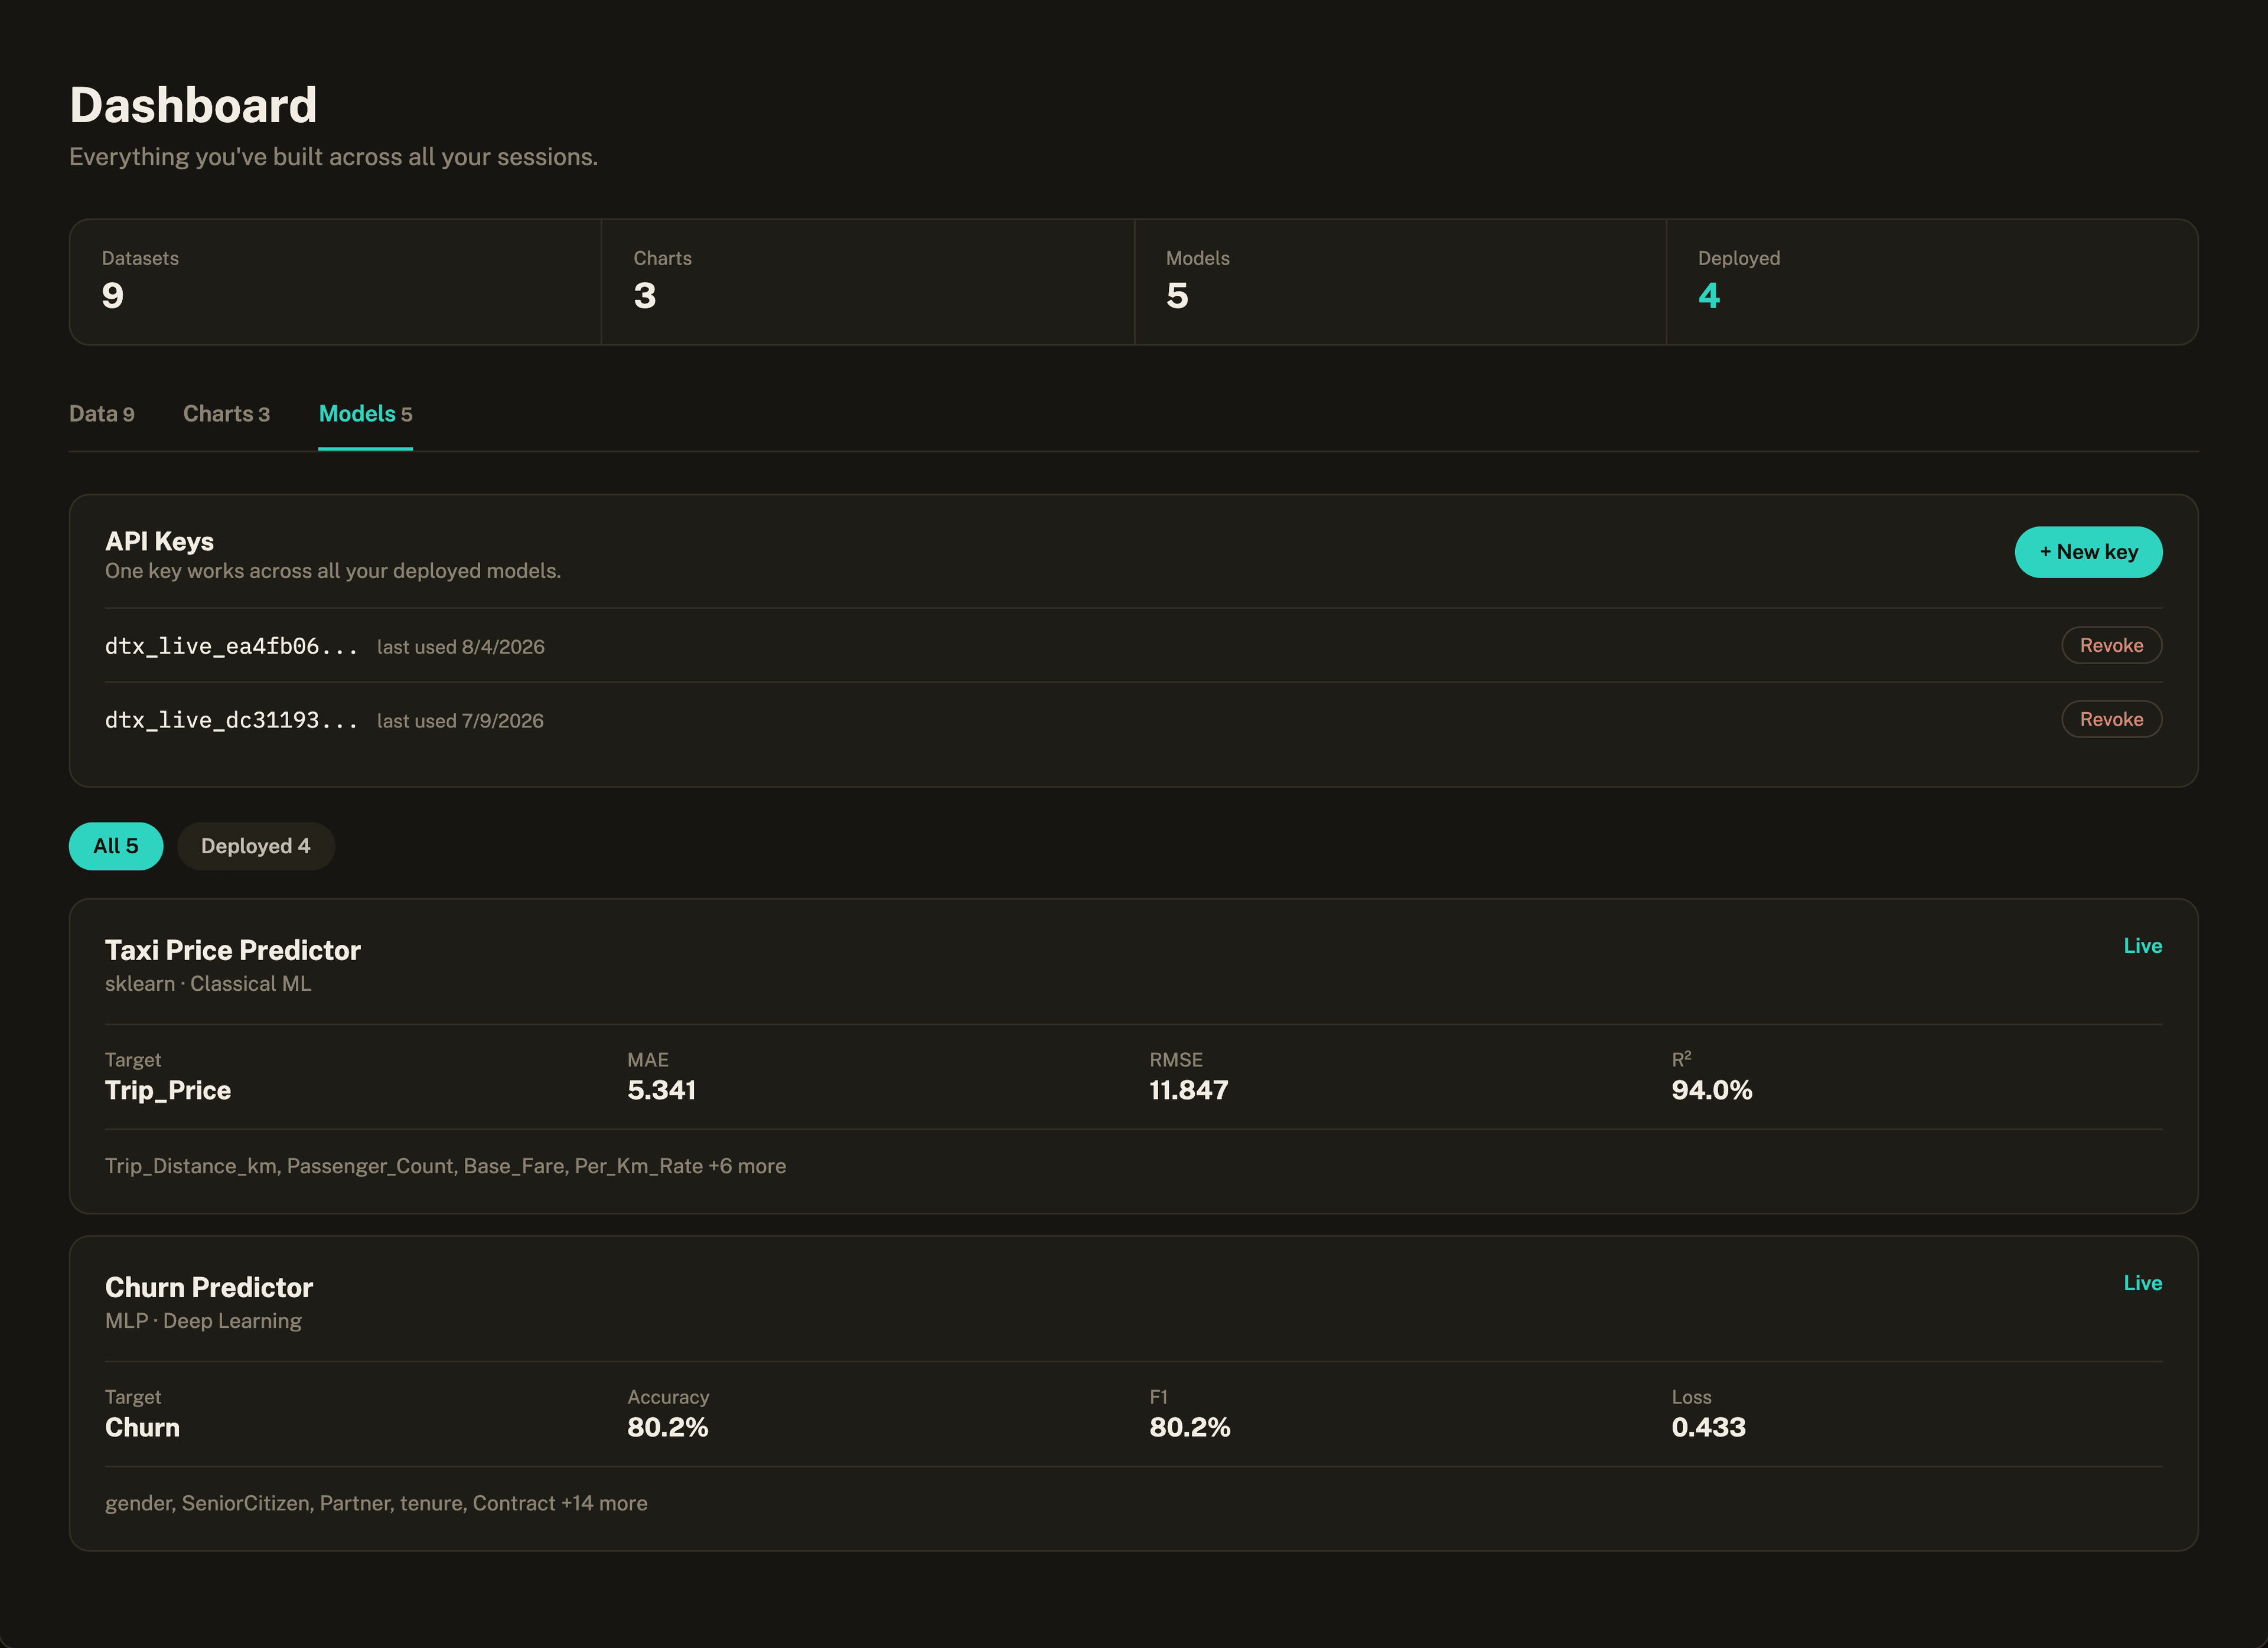
Task: Click the Live status on Churn Predictor
Action: [x=2142, y=1283]
